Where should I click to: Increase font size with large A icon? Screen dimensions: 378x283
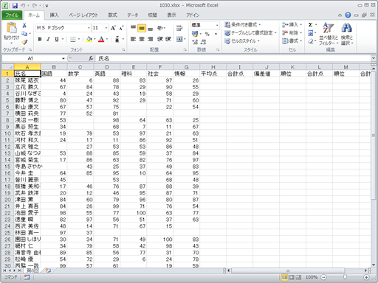[x=113, y=28]
